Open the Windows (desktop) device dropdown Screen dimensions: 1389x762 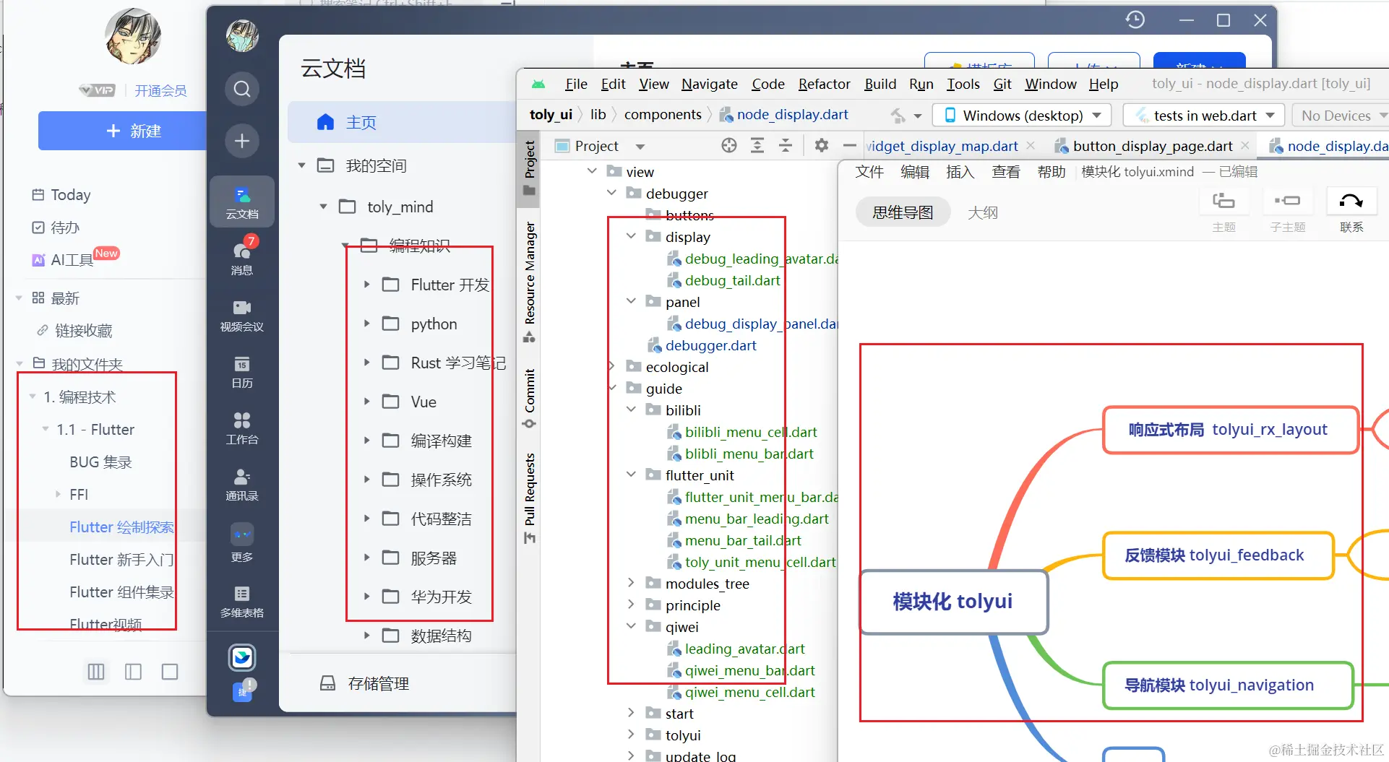pos(1023,116)
